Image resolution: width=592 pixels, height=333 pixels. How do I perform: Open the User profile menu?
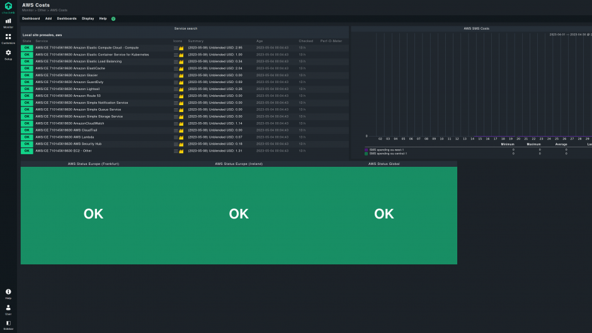pyautogui.click(x=8, y=308)
